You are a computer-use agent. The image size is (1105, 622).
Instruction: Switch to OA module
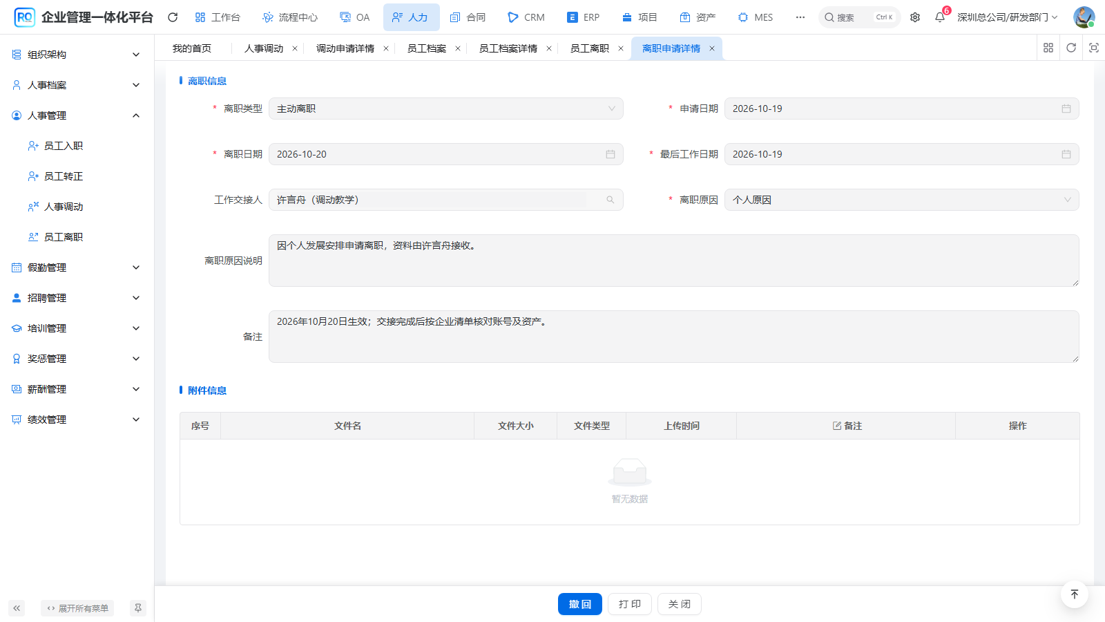(355, 17)
